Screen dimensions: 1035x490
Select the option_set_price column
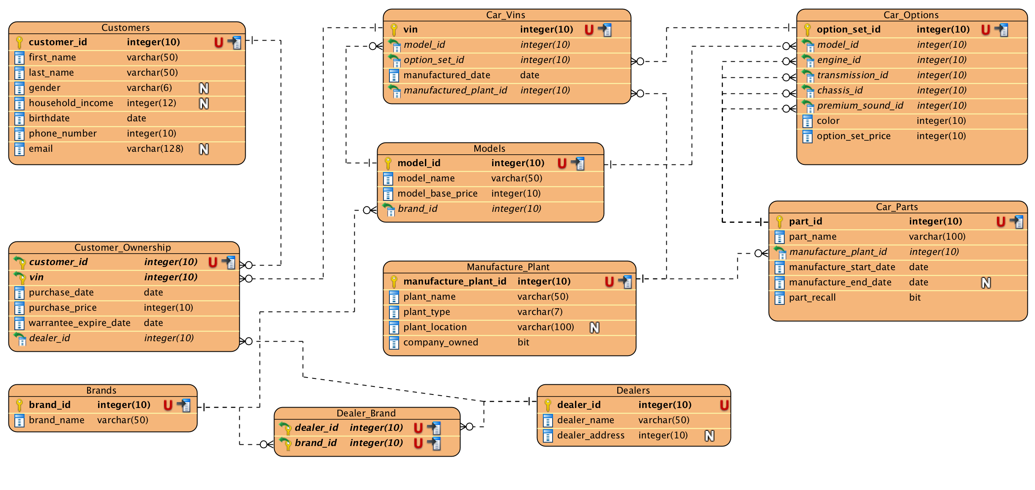(912, 136)
